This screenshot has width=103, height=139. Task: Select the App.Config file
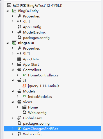tap(32, 27)
